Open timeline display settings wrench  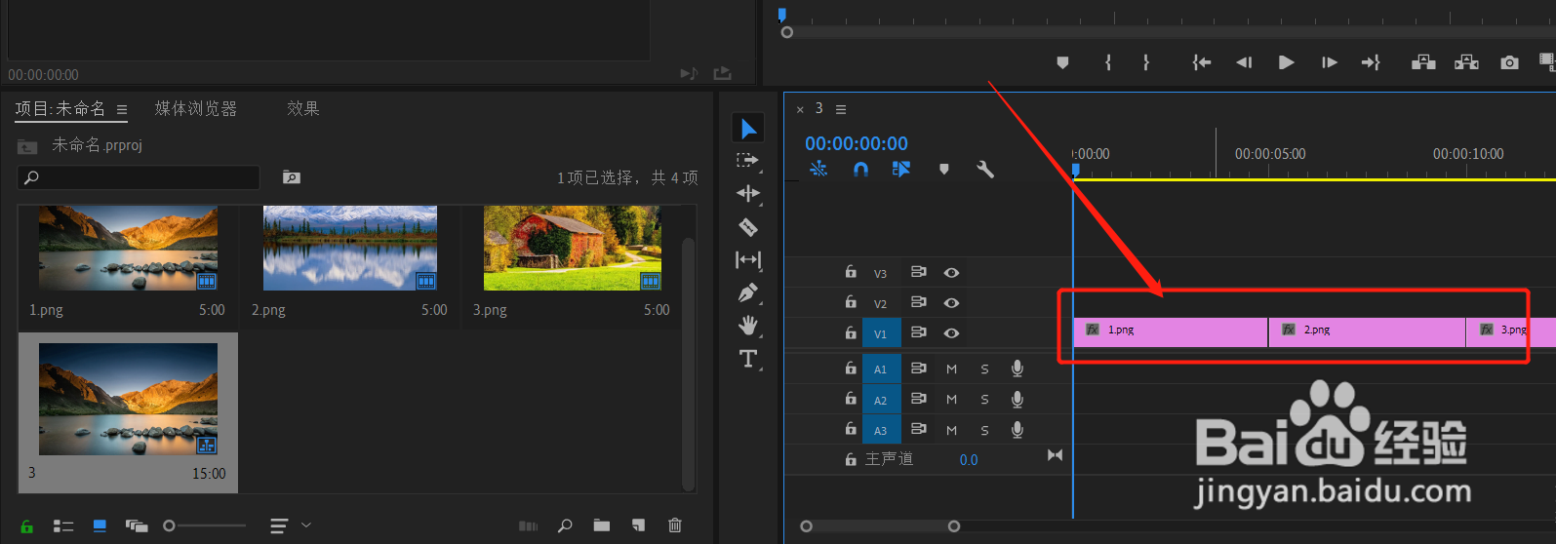[x=985, y=169]
